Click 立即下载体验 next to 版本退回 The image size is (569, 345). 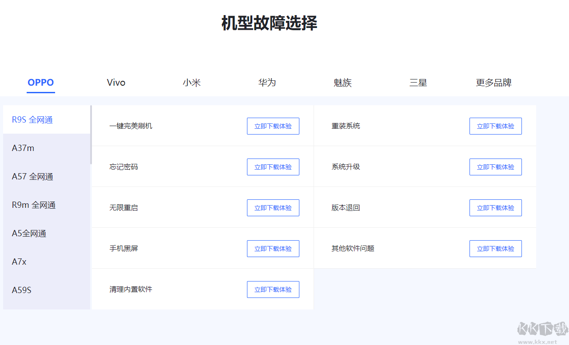pyautogui.click(x=496, y=208)
